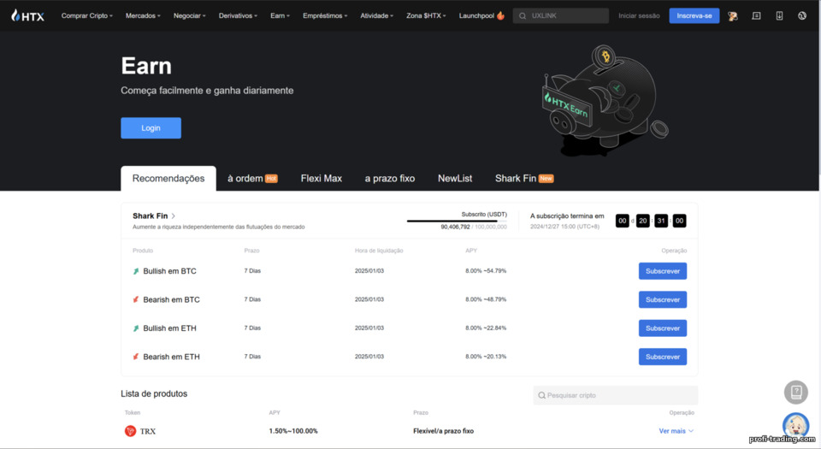
Task: Click the search magnifier icon in header
Action: point(522,15)
